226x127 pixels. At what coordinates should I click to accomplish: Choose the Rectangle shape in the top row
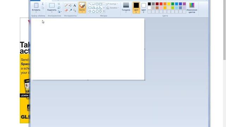100,4
